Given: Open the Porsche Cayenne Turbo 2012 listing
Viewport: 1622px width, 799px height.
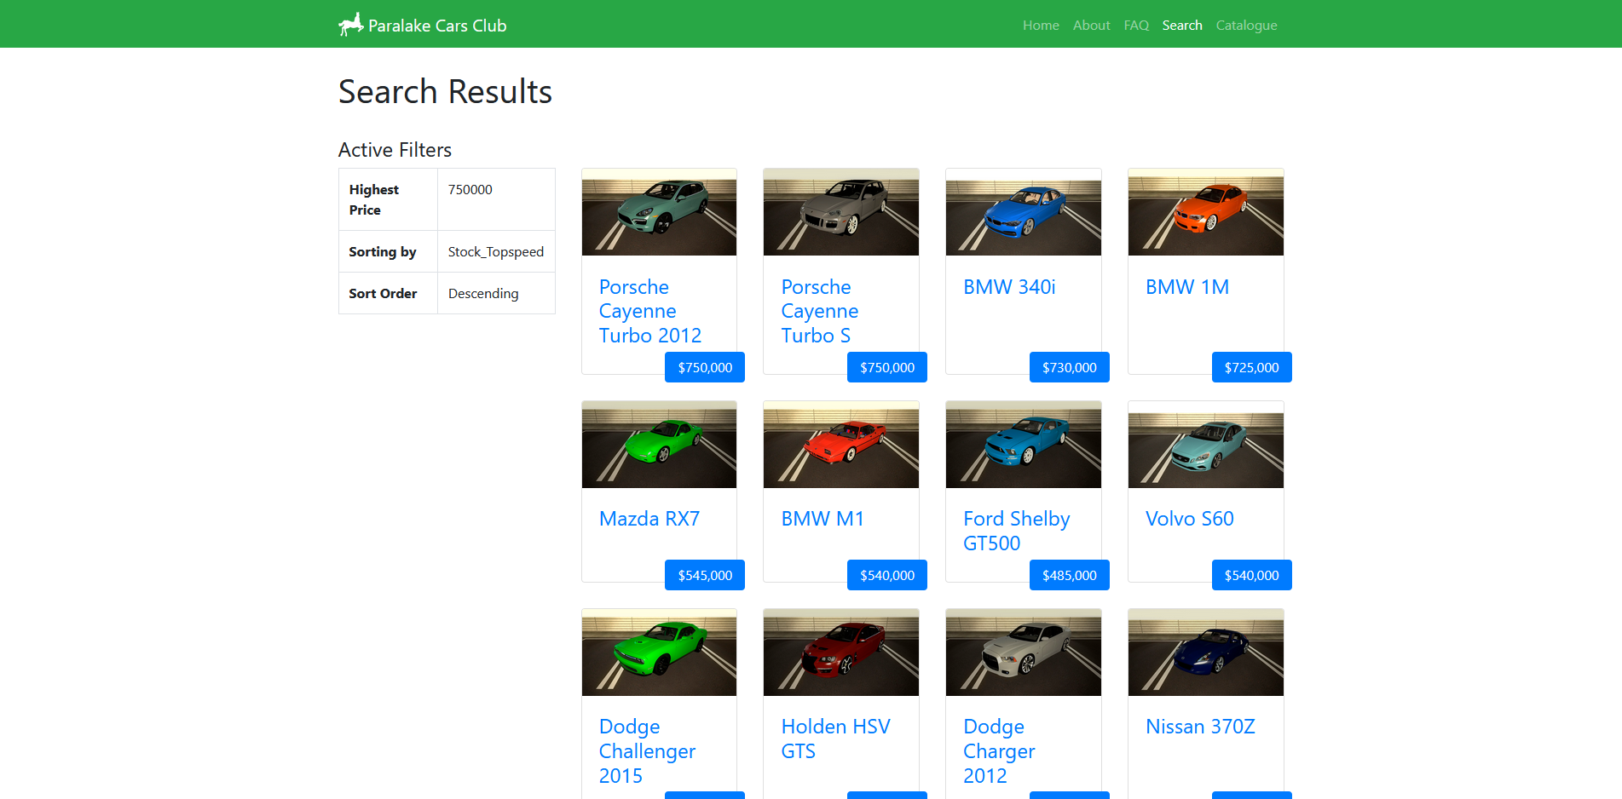Looking at the screenshot, I should 650,311.
